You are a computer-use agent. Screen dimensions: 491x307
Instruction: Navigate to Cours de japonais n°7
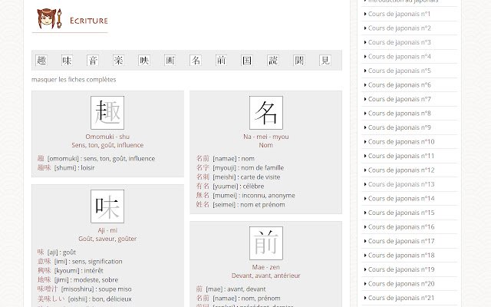pyautogui.click(x=399, y=99)
